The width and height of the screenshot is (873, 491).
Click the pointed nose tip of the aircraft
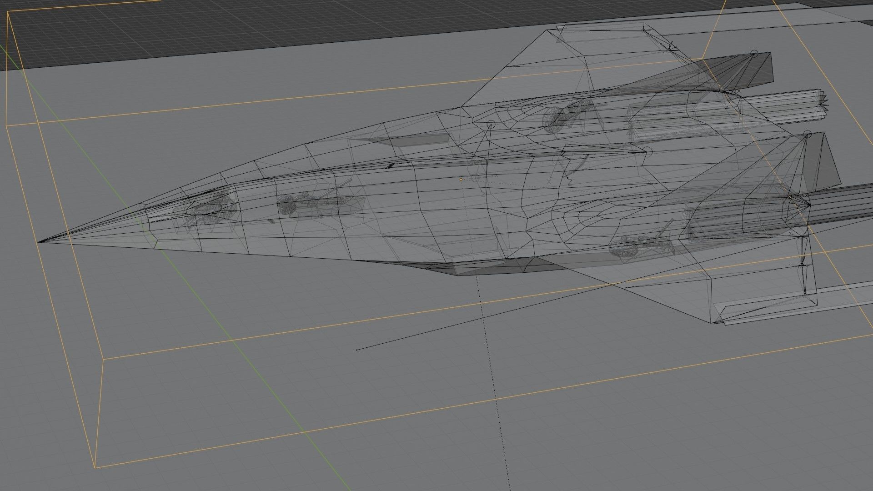(39, 241)
